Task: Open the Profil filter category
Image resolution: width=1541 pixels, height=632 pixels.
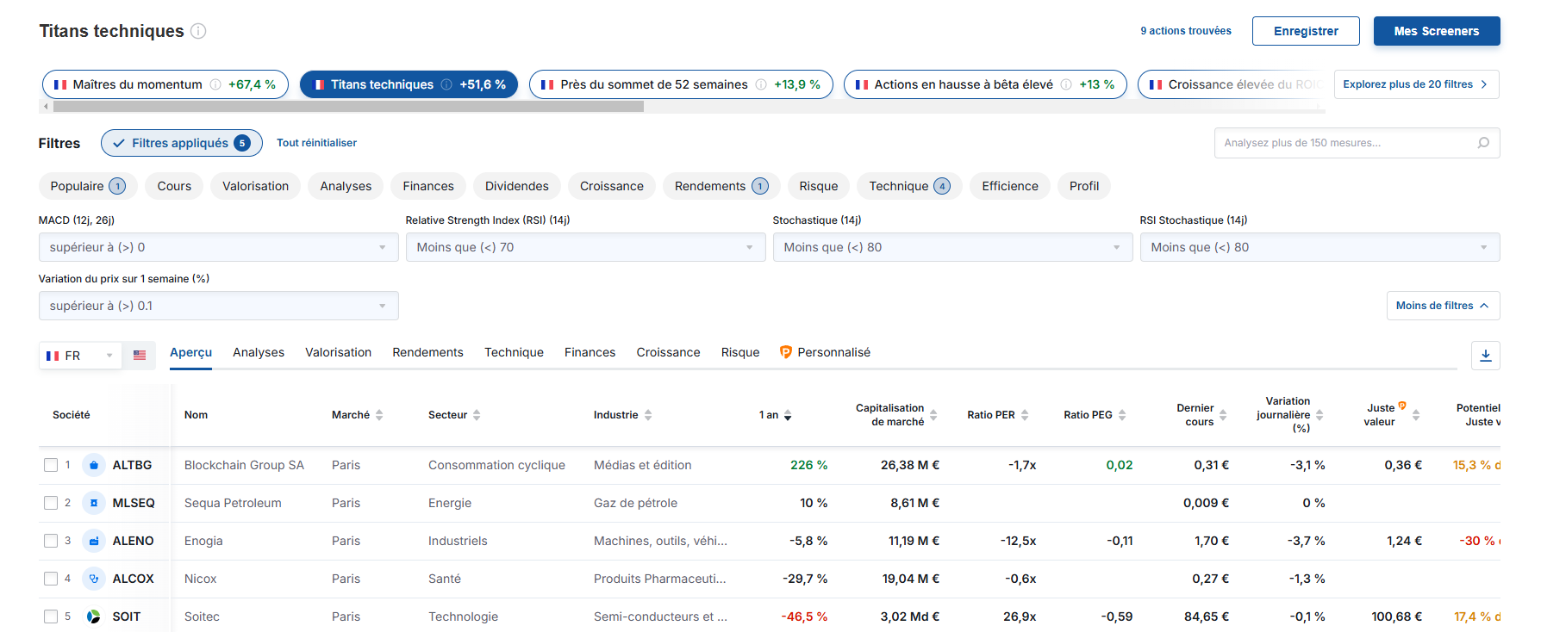Action: tap(1084, 186)
